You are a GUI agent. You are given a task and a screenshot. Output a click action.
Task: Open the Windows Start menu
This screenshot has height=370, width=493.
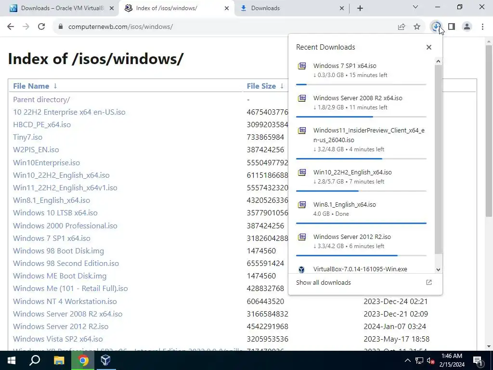[12, 360]
